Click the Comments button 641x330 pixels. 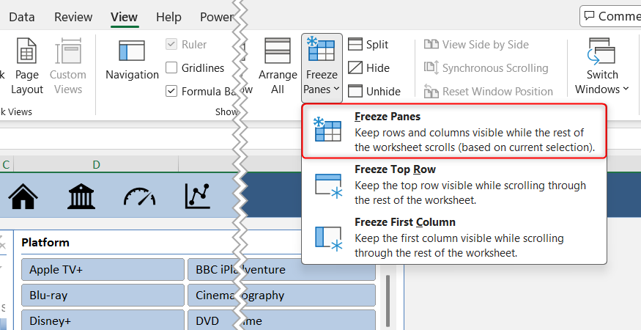[x=611, y=16]
